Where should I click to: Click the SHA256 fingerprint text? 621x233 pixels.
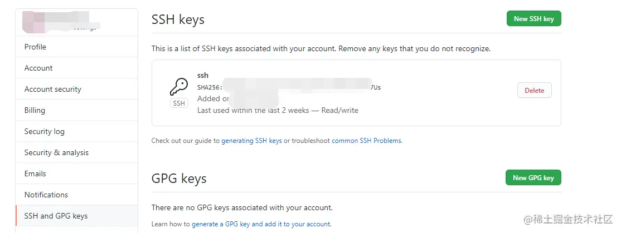pyautogui.click(x=210, y=87)
